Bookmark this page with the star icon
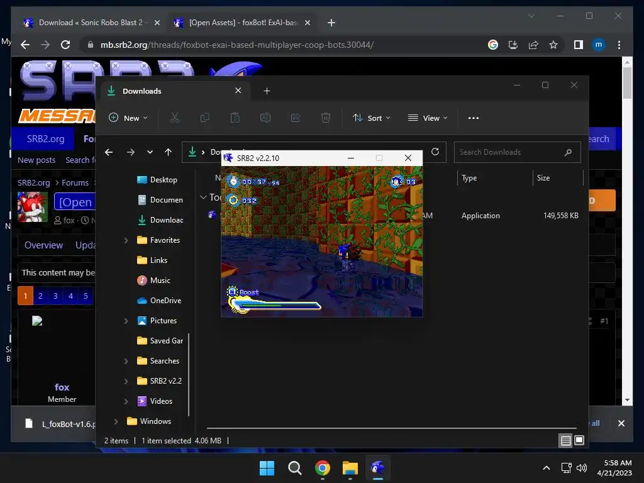This screenshot has height=483, width=644. 553,45
